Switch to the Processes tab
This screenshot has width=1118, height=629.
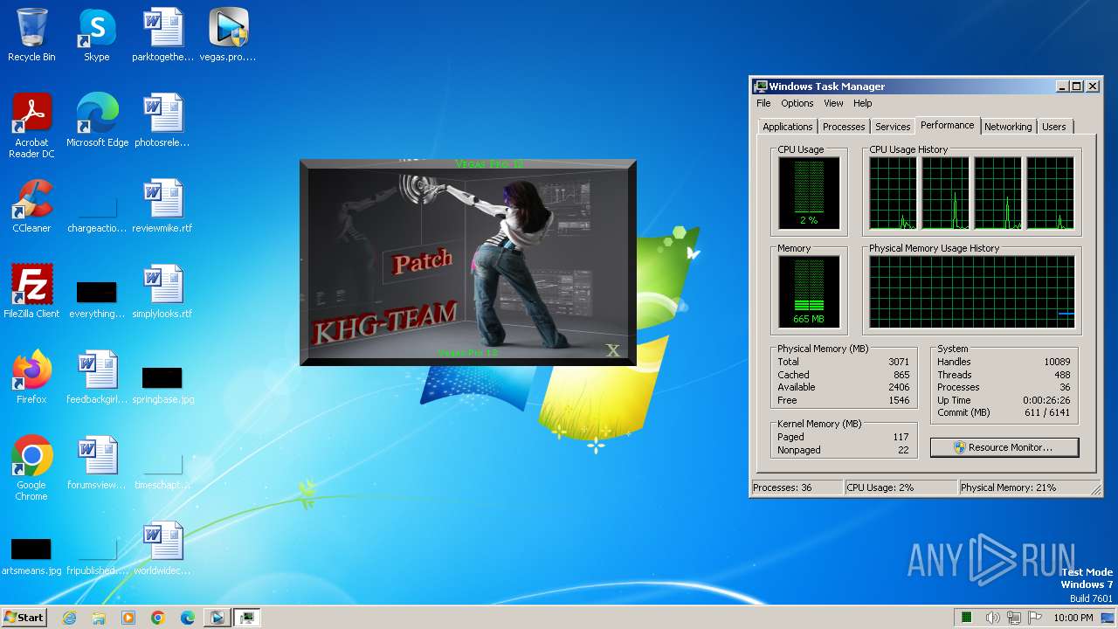click(x=844, y=127)
